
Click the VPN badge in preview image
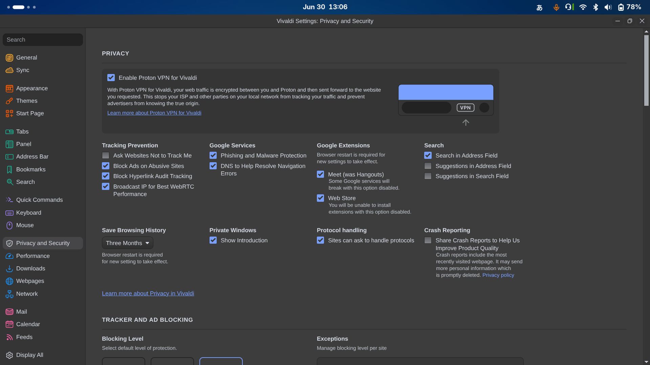tap(465, 107)
